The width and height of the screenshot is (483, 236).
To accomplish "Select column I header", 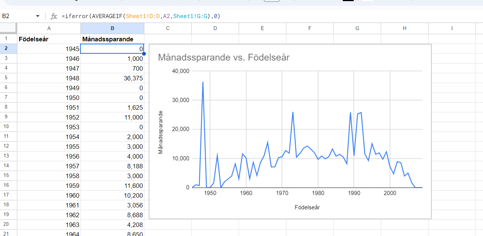I will tap(452, 28).
